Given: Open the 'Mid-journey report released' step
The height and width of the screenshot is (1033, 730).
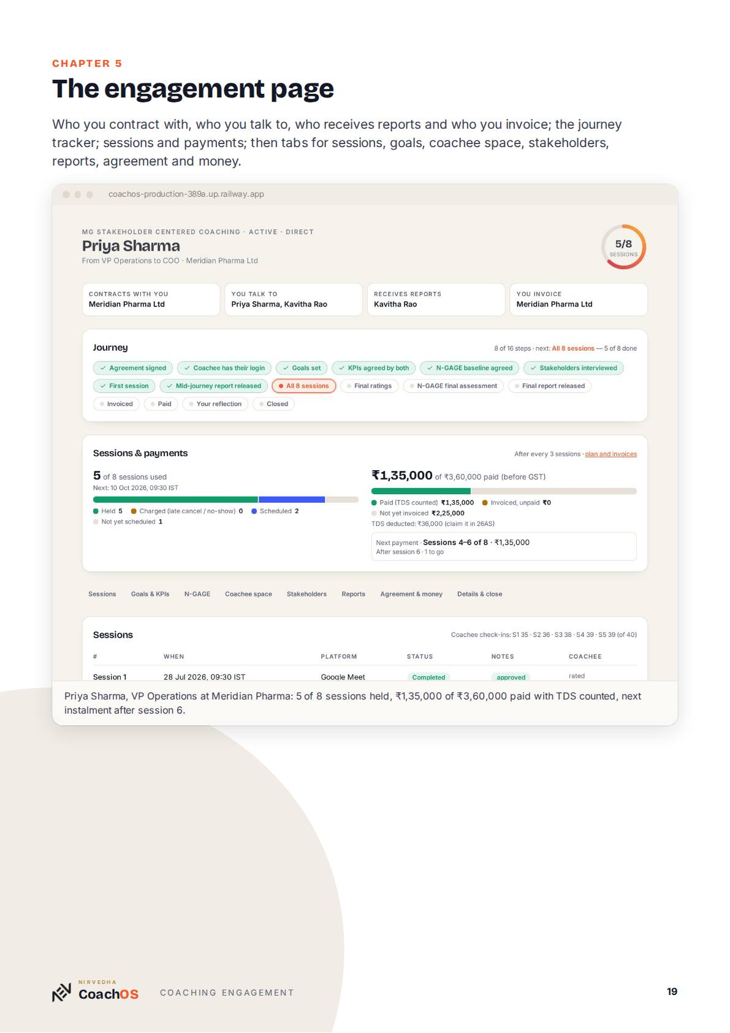Looking at the screenshot, I should point(214,386).
